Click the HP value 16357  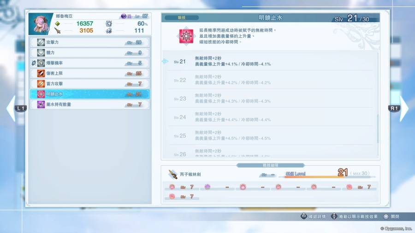[x=85, y=23]
